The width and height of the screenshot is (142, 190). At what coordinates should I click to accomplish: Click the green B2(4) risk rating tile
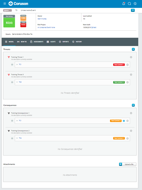(x=9, y=23)
